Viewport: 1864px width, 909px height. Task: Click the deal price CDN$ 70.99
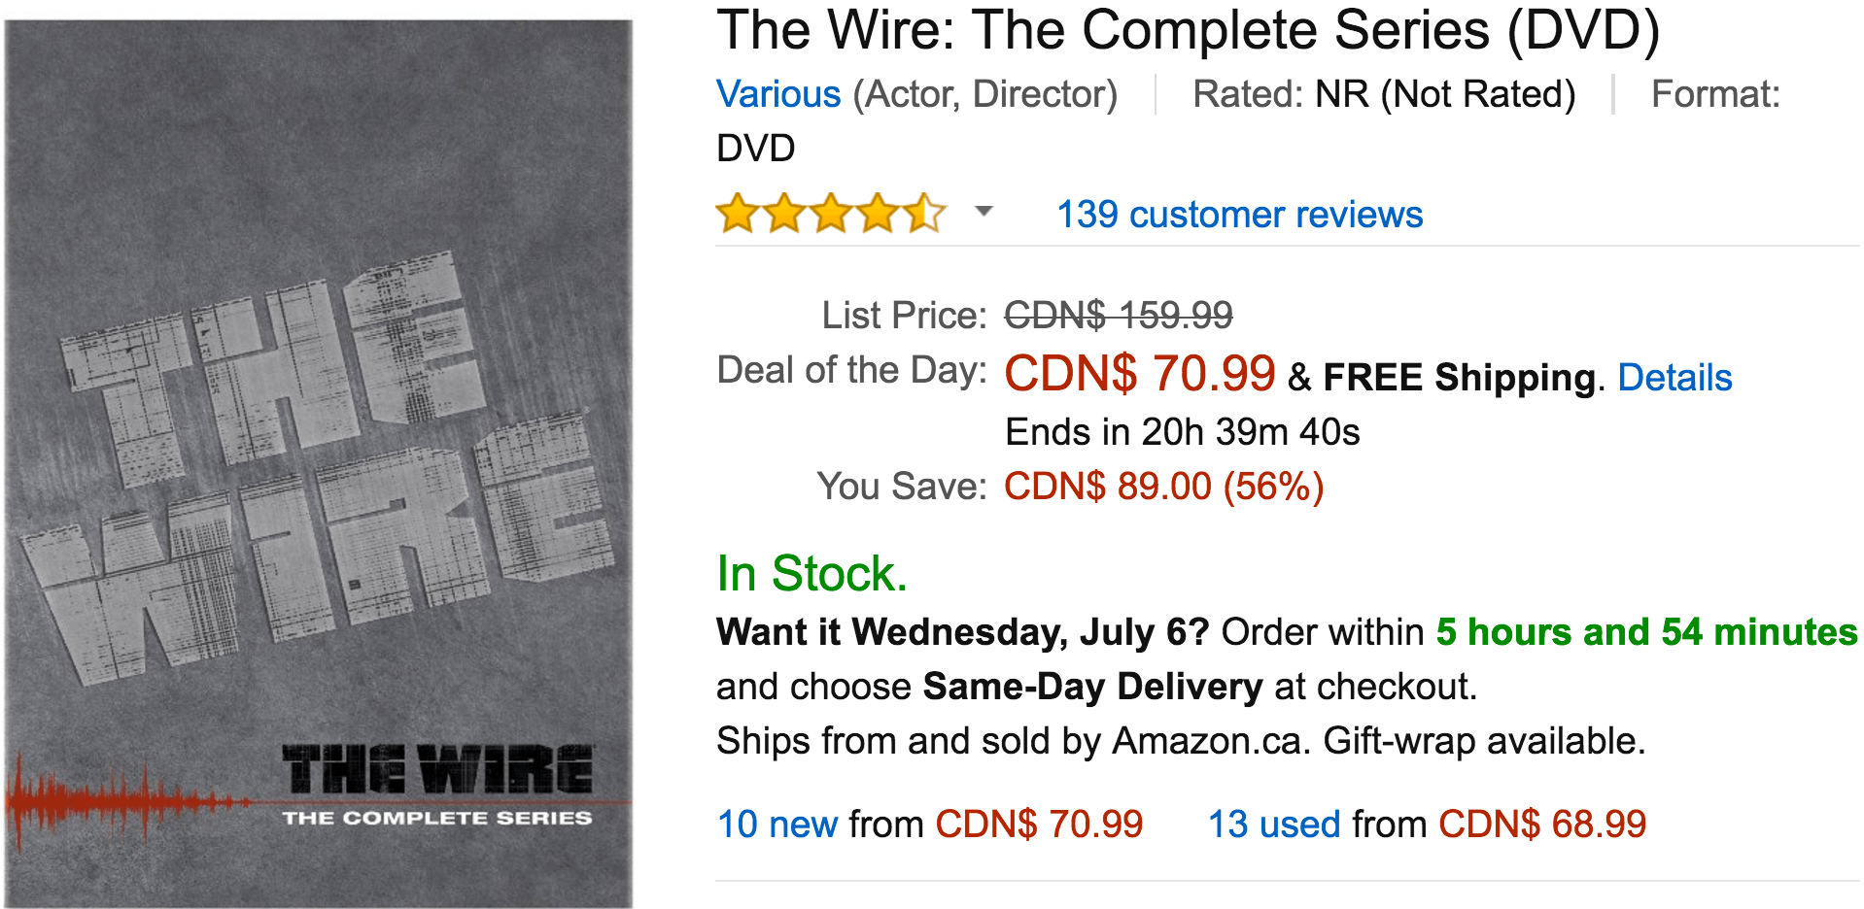[x=1139, y=373]
